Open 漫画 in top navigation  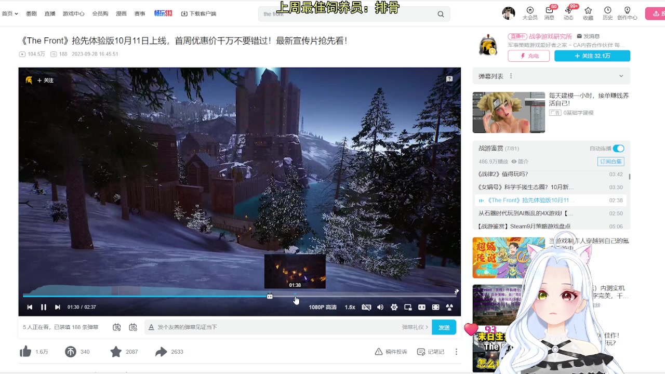point(121,14)
